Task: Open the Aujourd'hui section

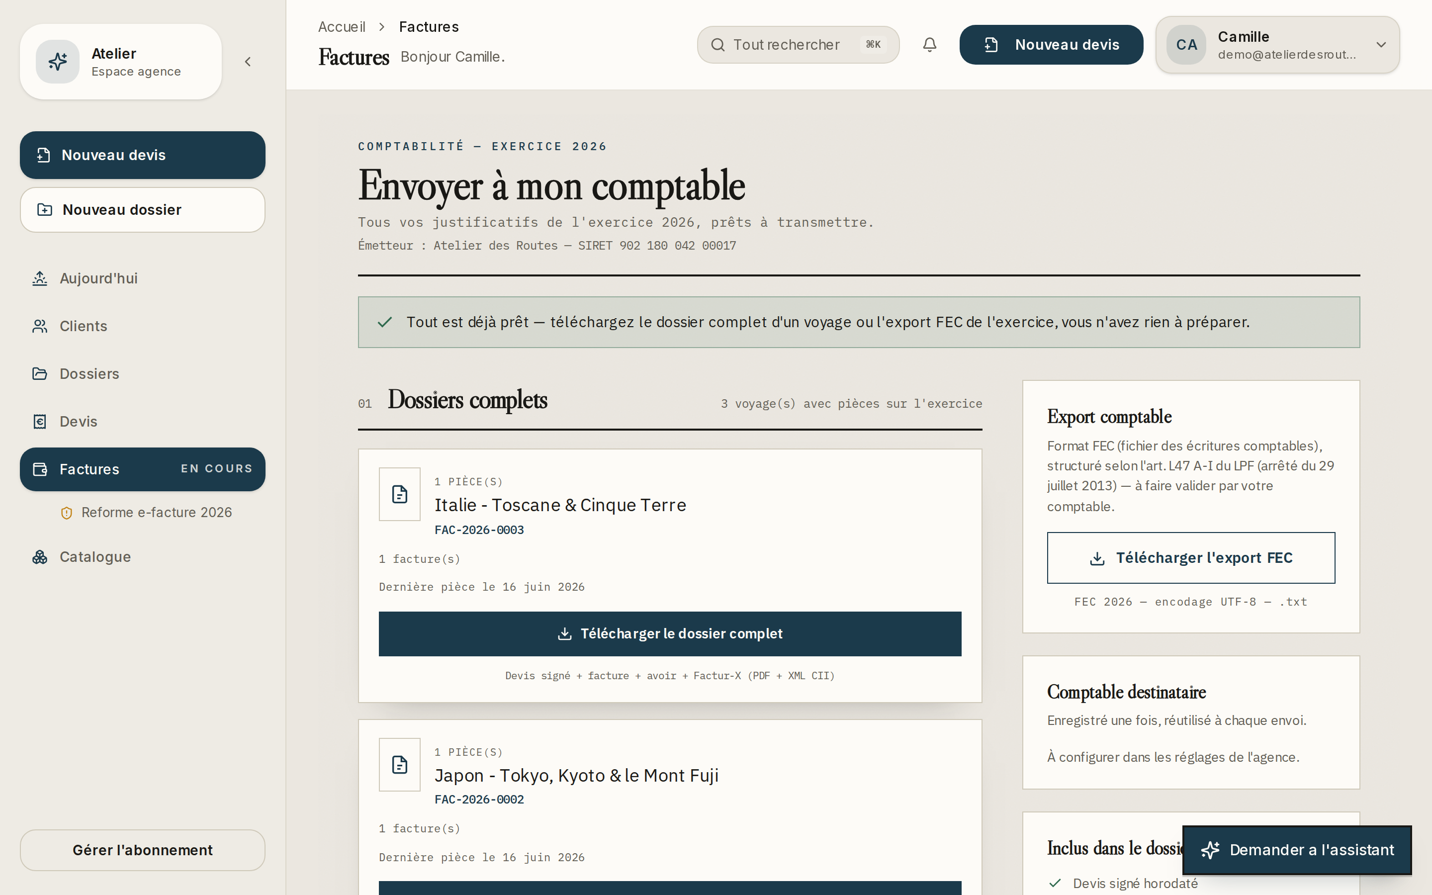Action: (143, 278)
